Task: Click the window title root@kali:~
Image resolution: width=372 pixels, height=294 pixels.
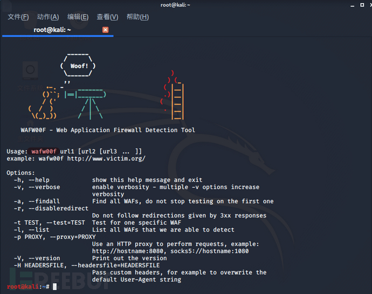Action: (x=175, y=5)
